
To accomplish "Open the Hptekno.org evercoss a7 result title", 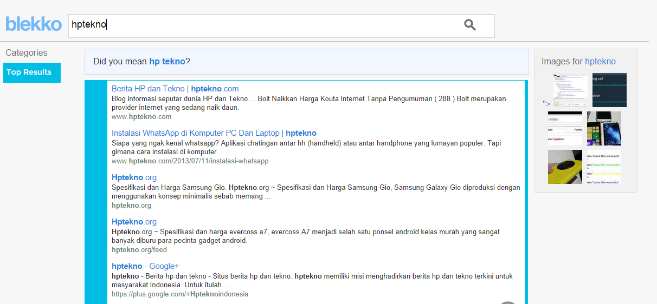I will point(134,222).
